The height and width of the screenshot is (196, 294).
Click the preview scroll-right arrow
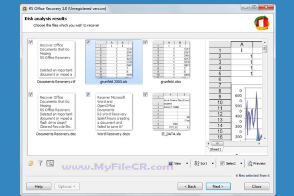coord(259,144)
